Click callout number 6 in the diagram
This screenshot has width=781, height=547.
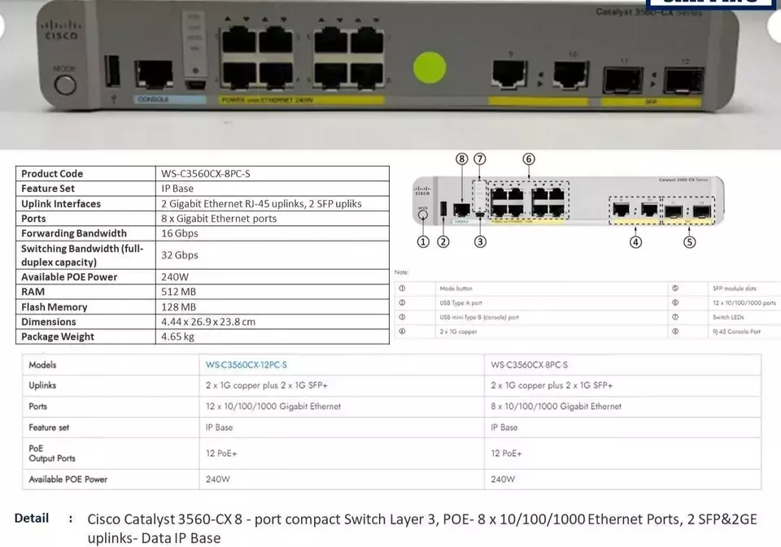pos(529,158)
